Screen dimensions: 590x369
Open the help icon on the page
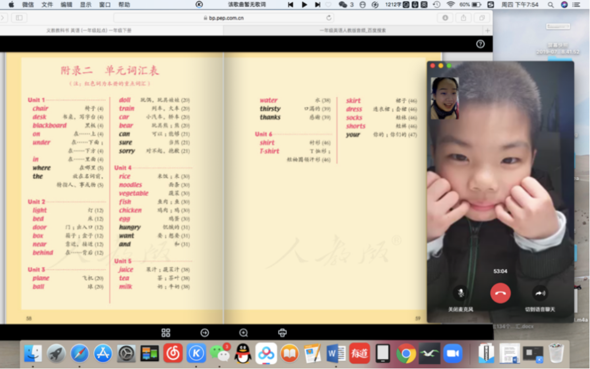481,44
